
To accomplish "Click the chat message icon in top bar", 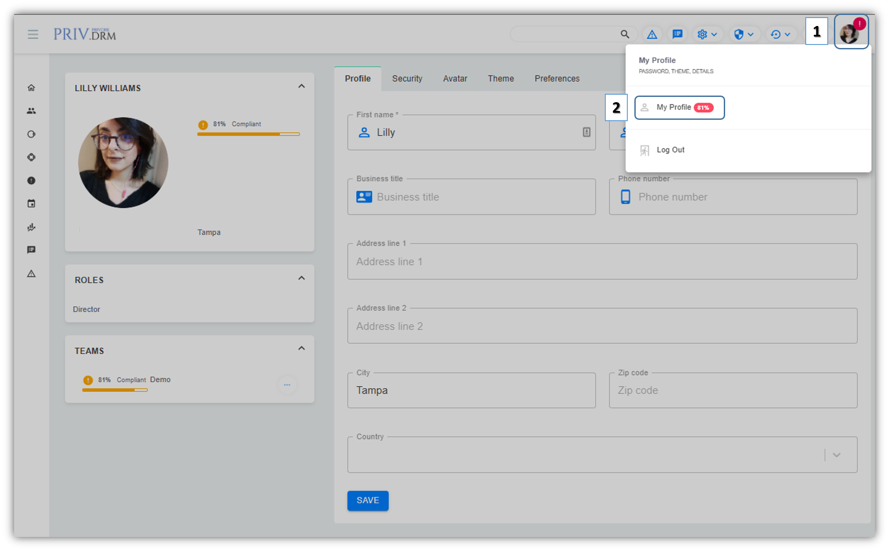I will pos(677,34).
